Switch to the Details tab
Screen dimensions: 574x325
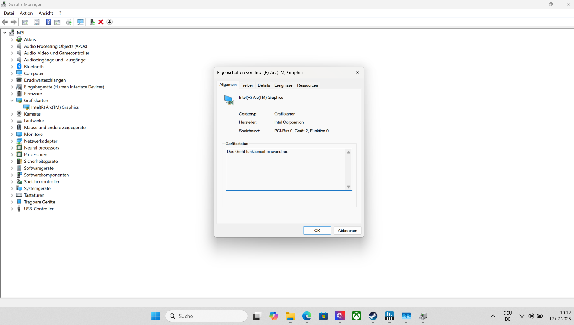pos(264,85)
